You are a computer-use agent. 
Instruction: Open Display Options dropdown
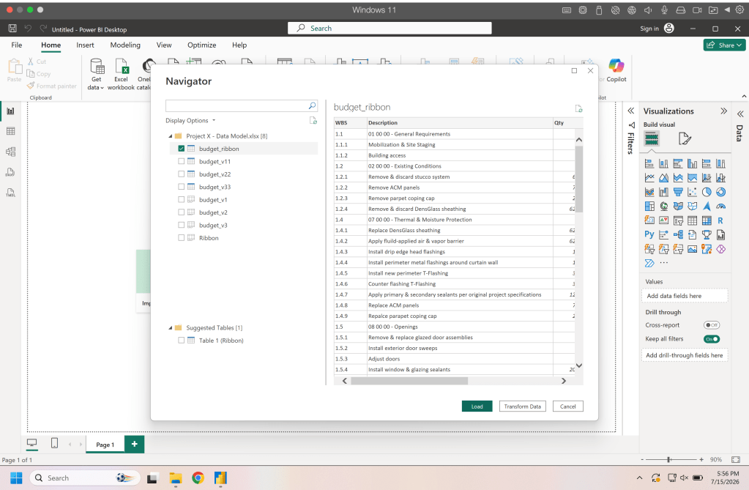(x=190, y=120)
